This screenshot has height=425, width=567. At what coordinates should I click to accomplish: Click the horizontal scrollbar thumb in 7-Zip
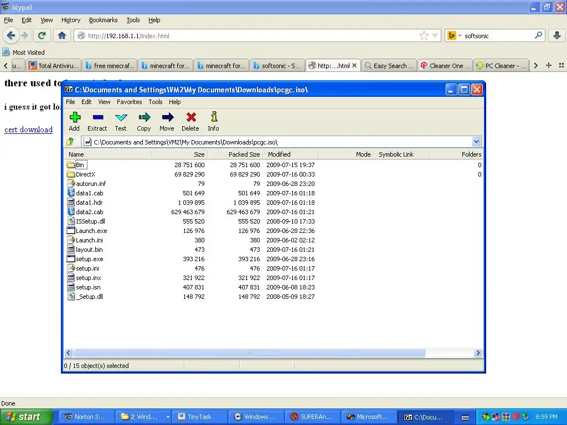[x=249, y=353]
